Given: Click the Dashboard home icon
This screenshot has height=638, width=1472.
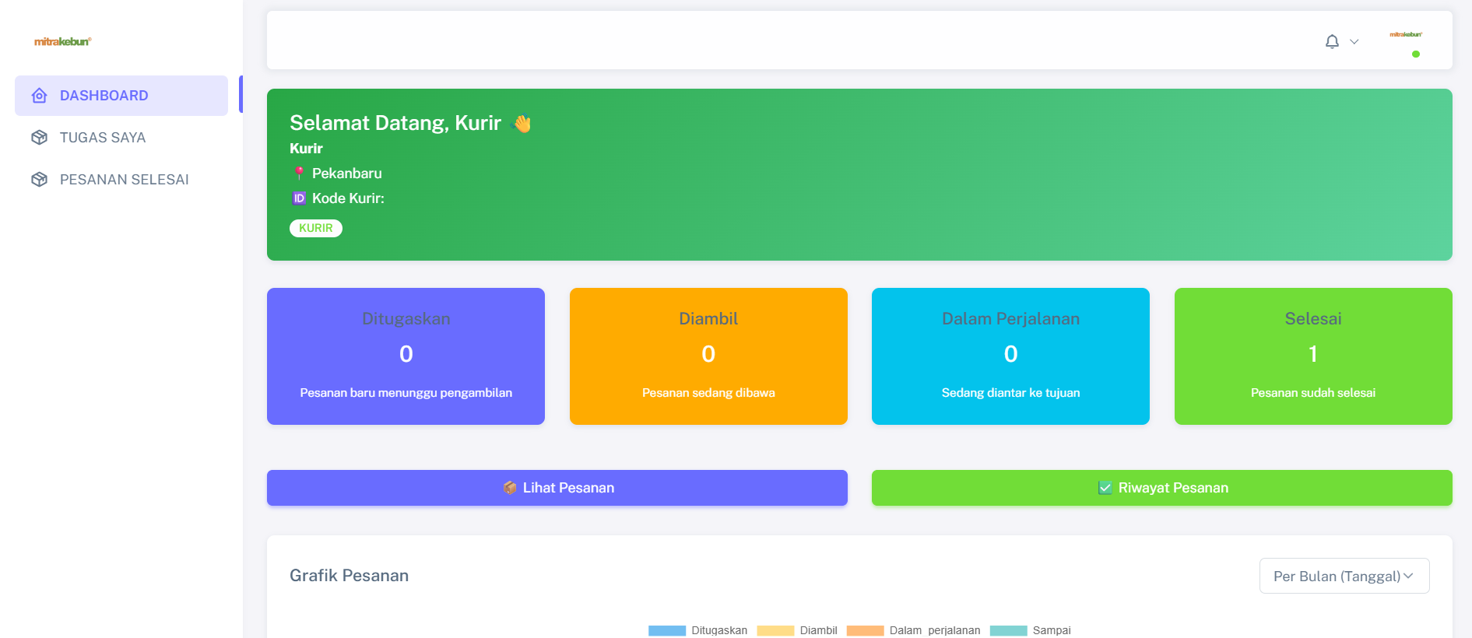Looking at the screenshot, I should click(40, 96).
